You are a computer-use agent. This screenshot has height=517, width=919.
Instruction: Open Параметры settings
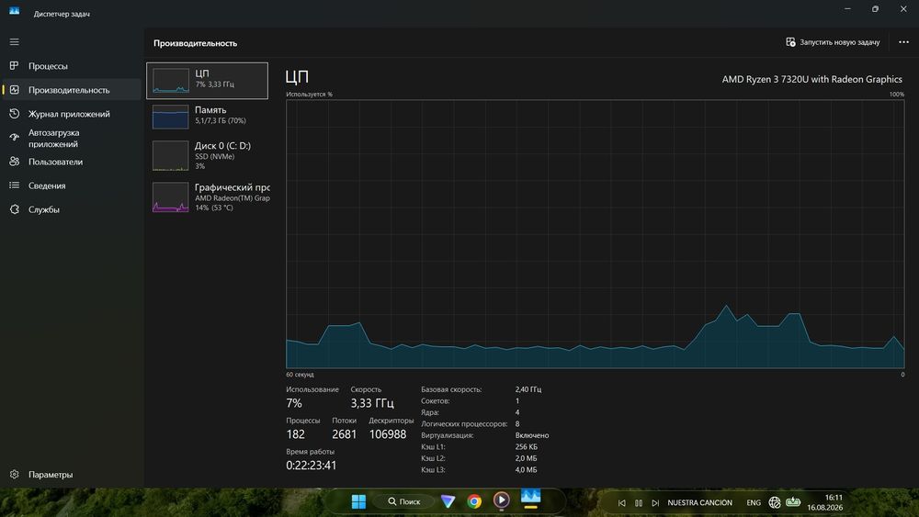point(72,474)
